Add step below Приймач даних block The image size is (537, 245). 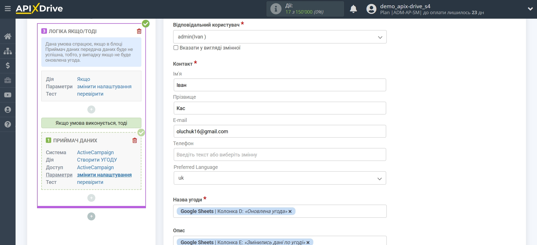tap(91, 198)
